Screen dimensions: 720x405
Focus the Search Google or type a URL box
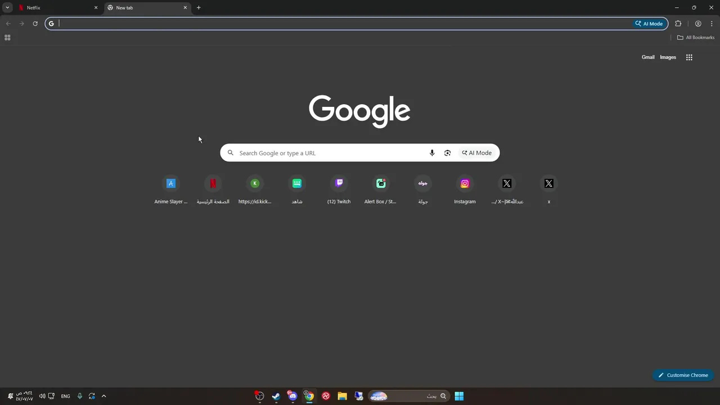360,153
